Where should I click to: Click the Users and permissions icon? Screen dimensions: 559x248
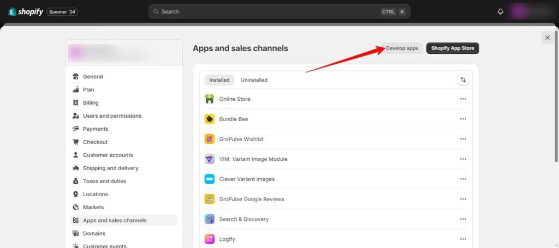coord(75,116)
